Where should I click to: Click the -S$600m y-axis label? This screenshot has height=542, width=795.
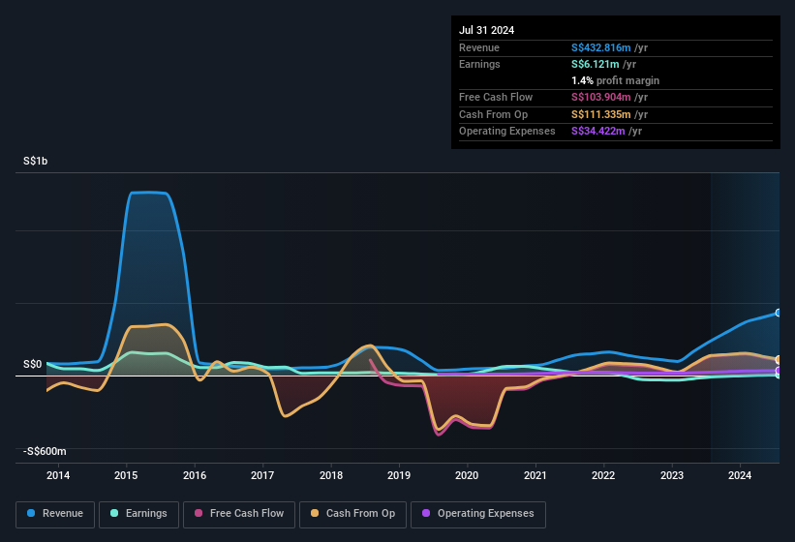pos(45,451)
